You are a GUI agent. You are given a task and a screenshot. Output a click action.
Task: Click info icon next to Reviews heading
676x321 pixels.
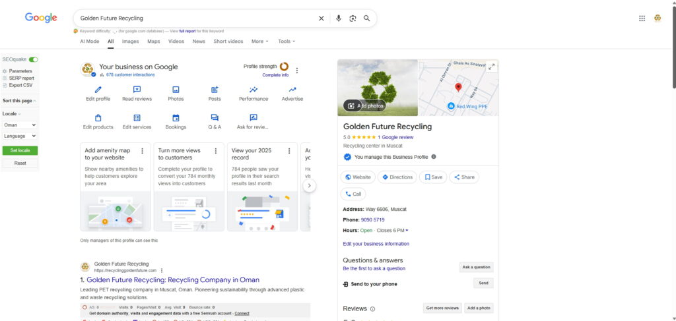[372, 309]
